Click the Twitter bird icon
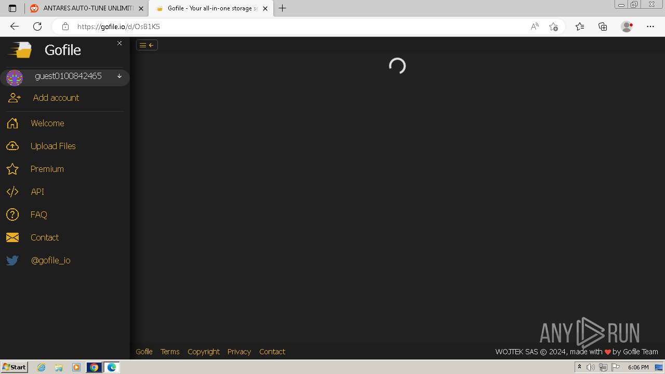 pos(12,260)
